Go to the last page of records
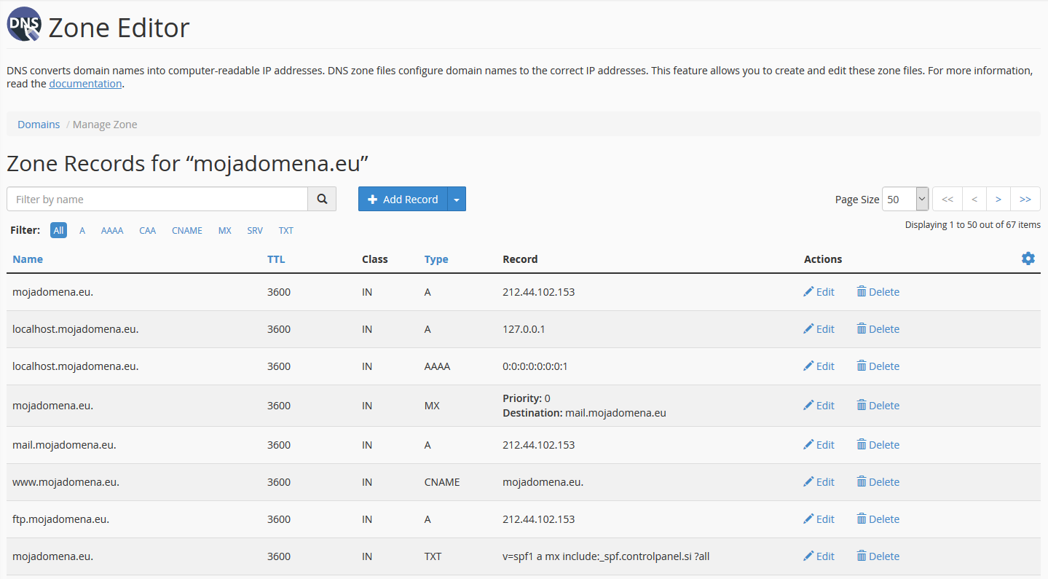The image size is (1048, 579). pos(1025,199)
